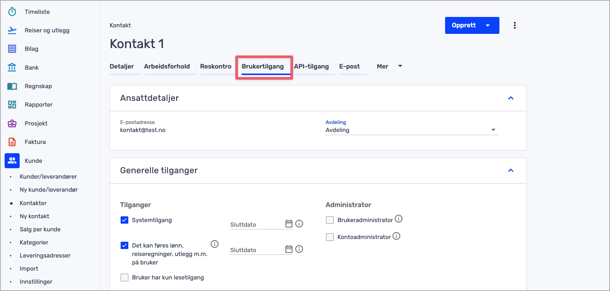Switch to the API-tilgang tab
The width and height of the screenshot is (610, 291).
[311, 66]
